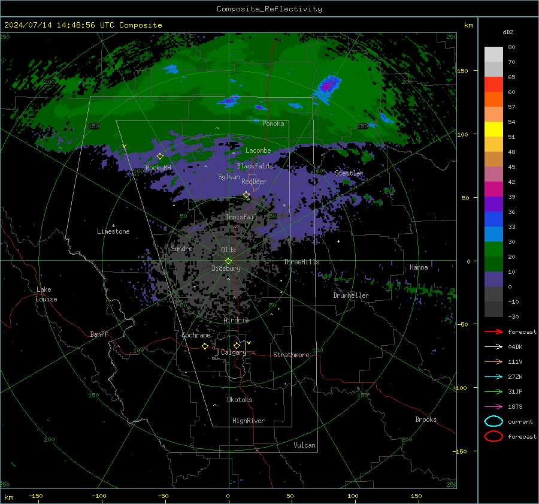Image resolution: width=539 pixels, height=504 pixels.
Task: Click the asterisk marker above Limestone
Action: (113, 226)
